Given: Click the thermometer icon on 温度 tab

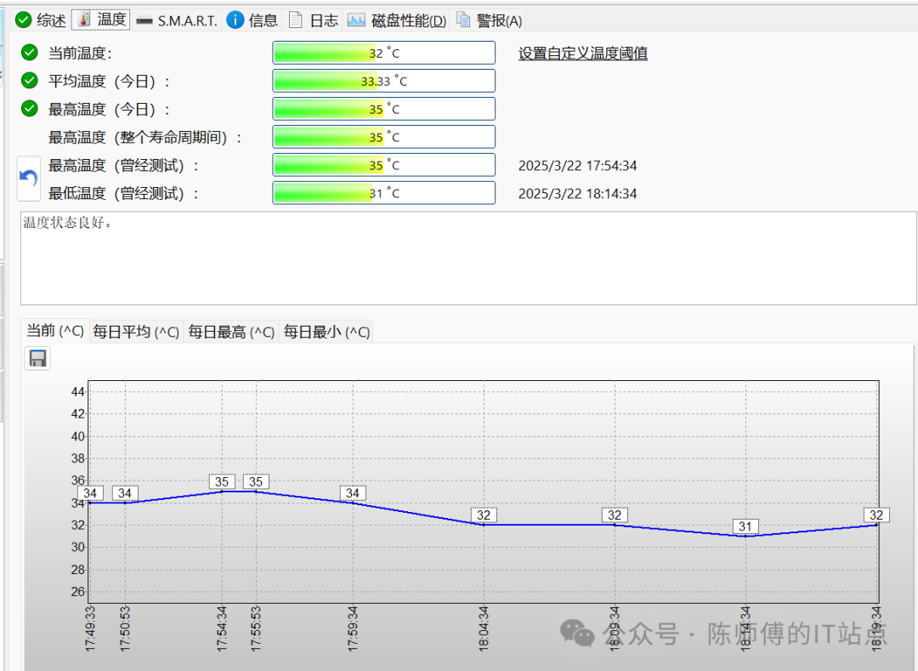Looking at the screenshot, I should click(x=84, y=20).
